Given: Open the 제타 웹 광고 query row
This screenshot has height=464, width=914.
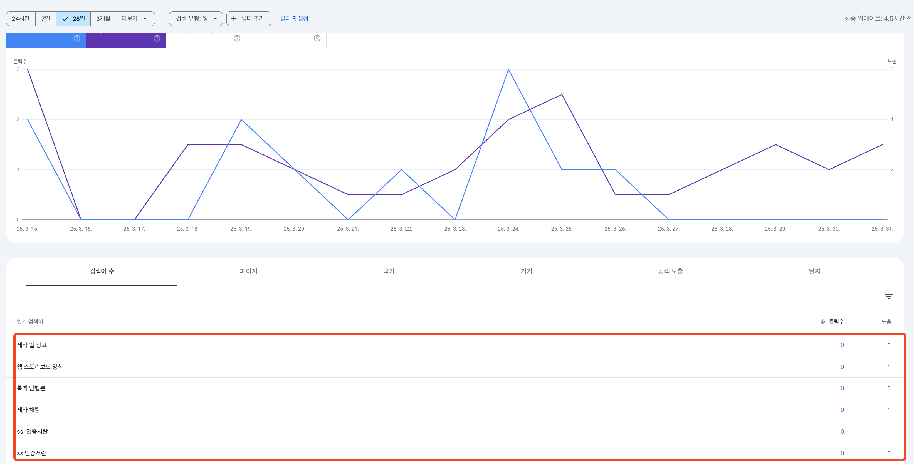Looking at the screenshot, I should tap(32, 345).
